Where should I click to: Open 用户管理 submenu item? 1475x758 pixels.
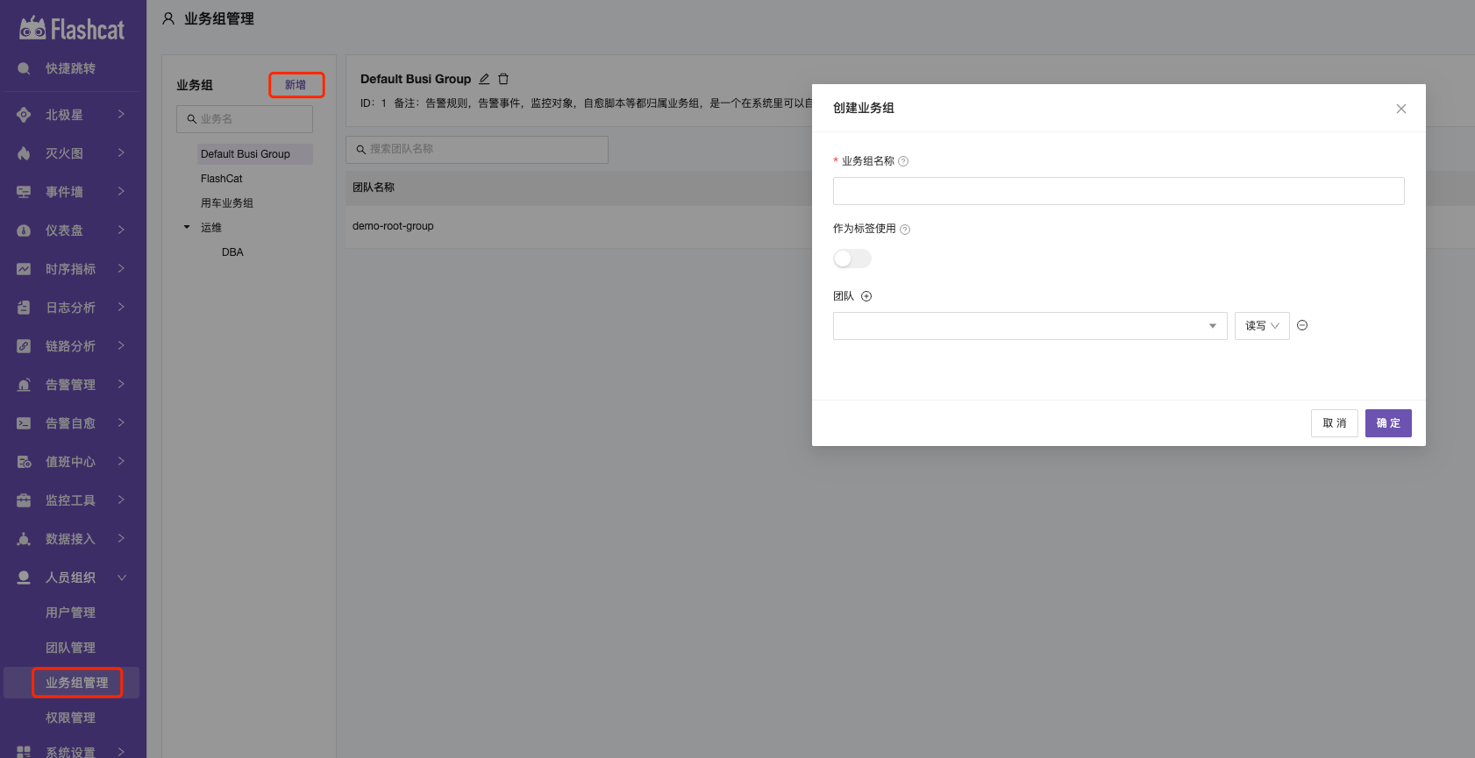(70, 613)
